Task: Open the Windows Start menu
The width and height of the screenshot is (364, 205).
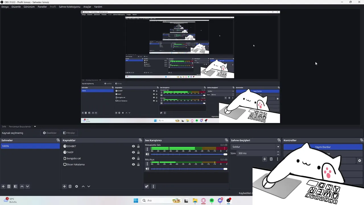Action: point(136,200)
